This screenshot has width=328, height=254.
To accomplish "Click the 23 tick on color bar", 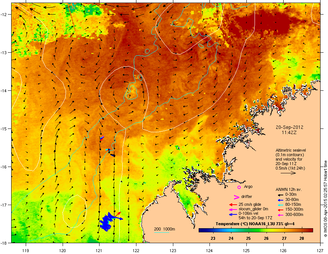I will [x=213, y=238].
